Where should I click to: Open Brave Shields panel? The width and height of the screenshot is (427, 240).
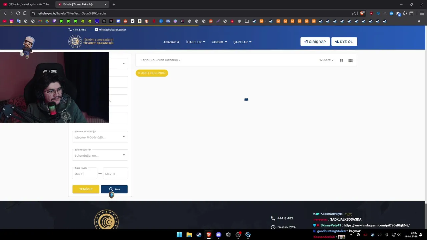(363, 13)
